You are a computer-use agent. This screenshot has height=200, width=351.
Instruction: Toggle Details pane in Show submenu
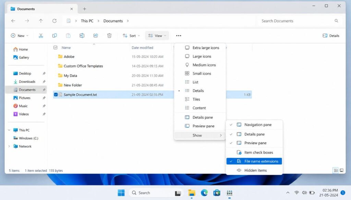coord(254,134)
